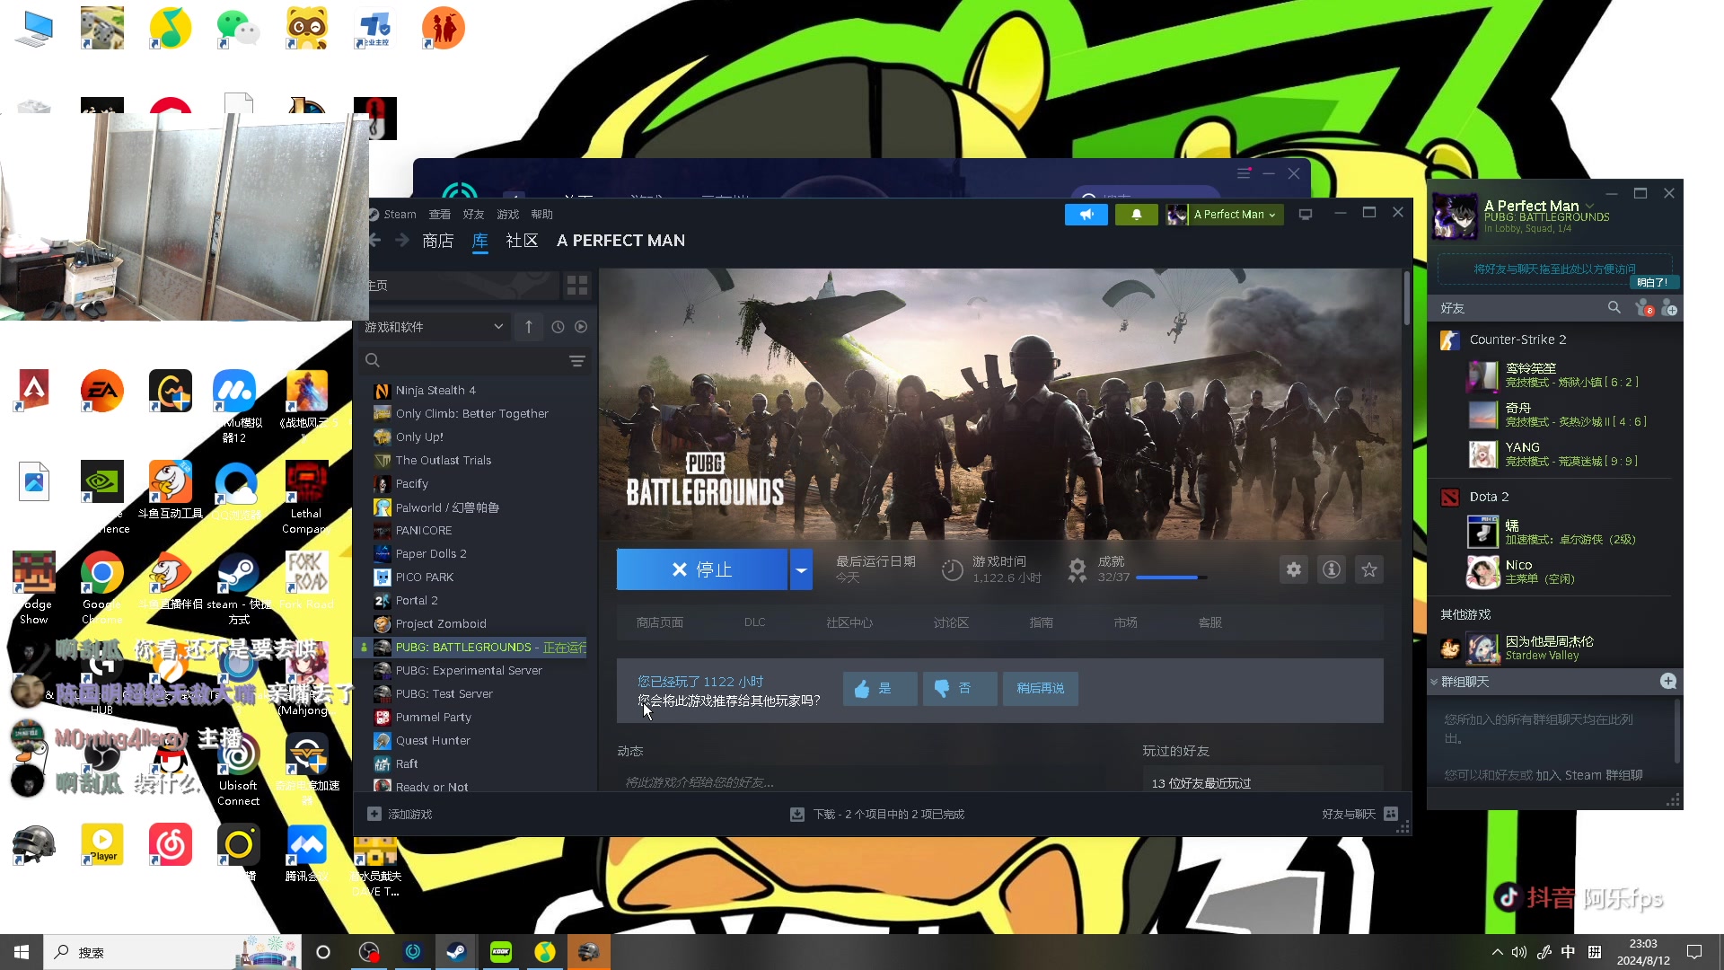This screenshot has height=970, width=1724.
Task: Open Windows notification center icon
Action: coord(1694,952)
